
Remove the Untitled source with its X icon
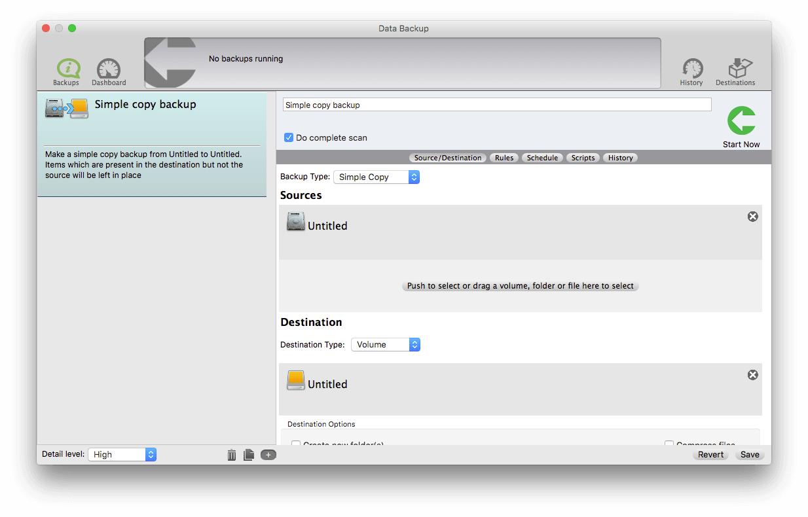coord(752,216)
